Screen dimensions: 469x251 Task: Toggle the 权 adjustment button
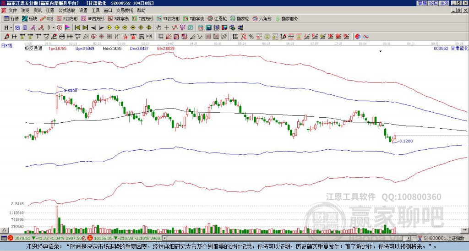60,27
